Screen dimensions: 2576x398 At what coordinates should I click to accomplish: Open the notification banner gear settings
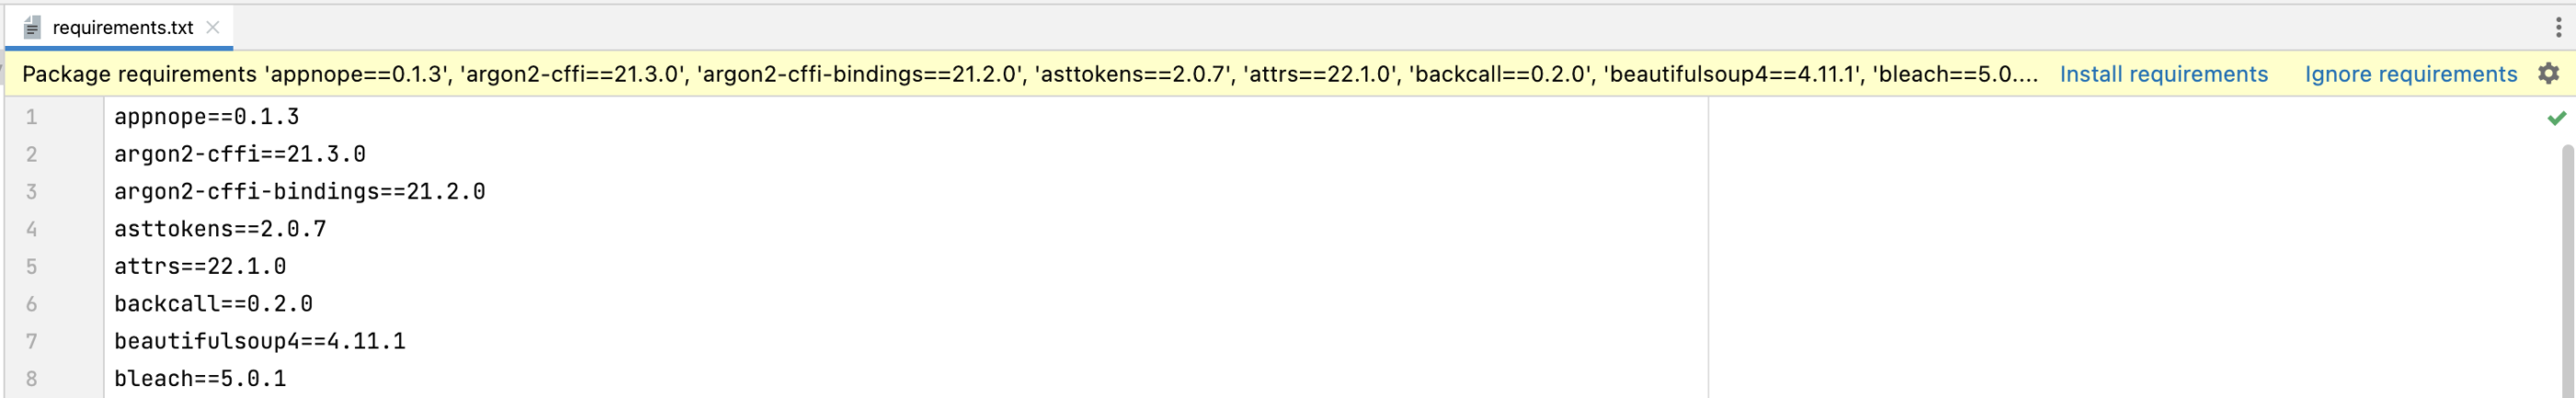[x=2549, y=74]
